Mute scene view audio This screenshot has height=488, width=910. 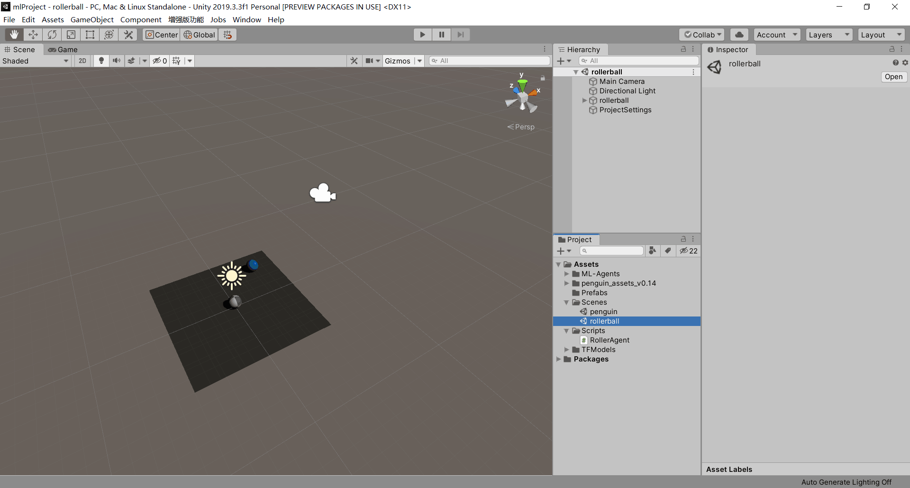[117, 61]
